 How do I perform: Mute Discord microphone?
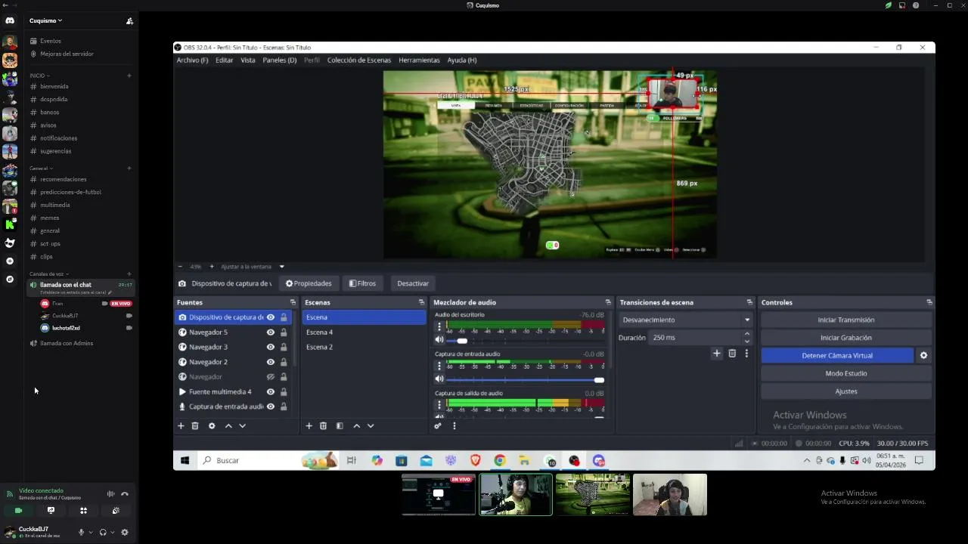tap(81, 532)
